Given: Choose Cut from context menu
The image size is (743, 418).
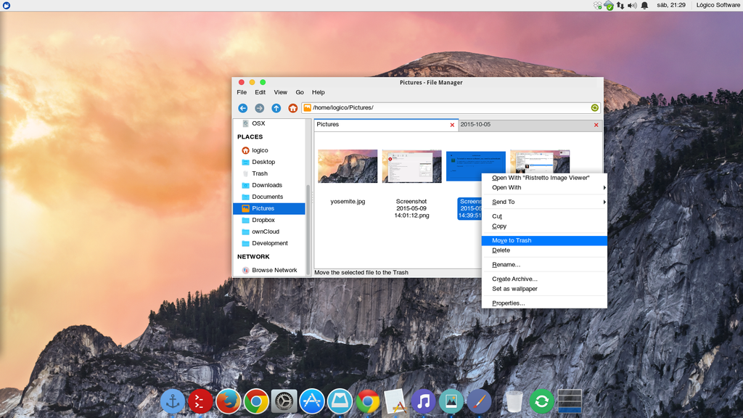Looking at the screenshot, I should 544,216.
